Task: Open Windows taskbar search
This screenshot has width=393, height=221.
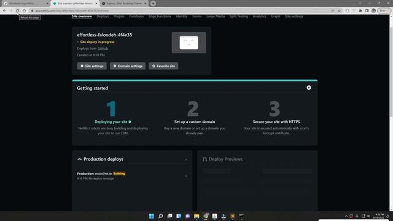Action: [160, 216]
